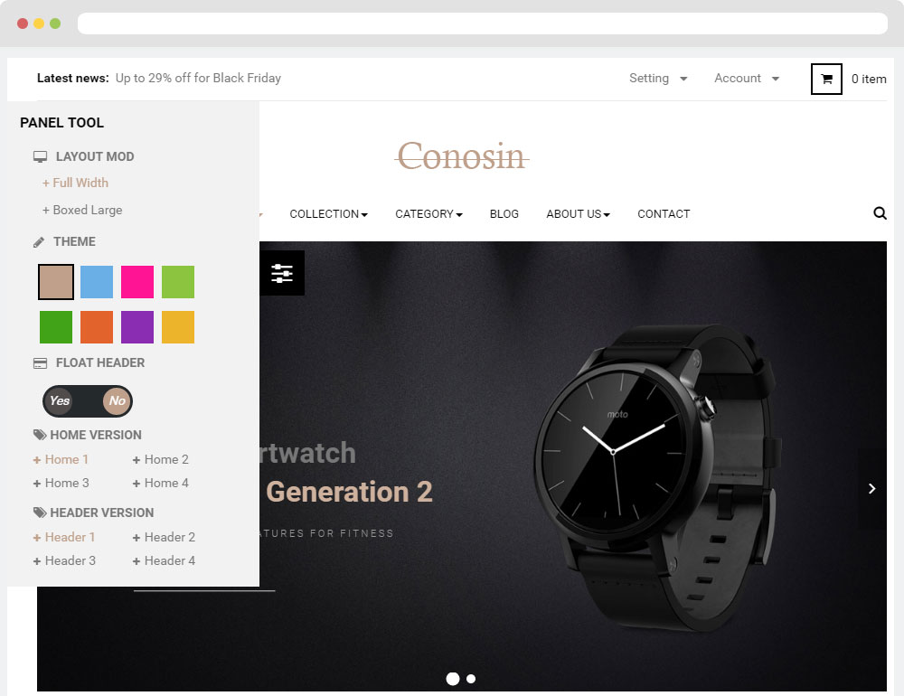Viewport: 904px width, 696px height.
Task: Click the Float Header card icon
Action: coord(41,363)
